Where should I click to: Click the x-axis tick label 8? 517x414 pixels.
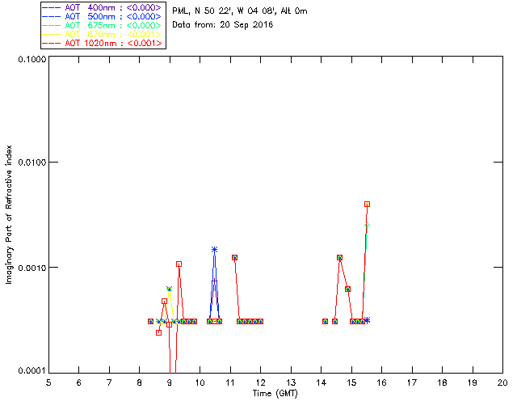click(x=140, y=382)
